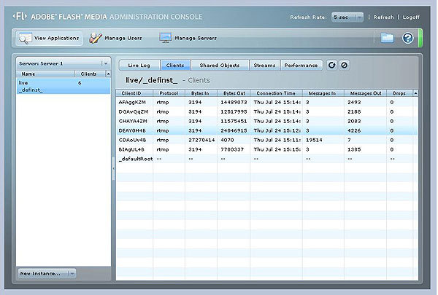
Task: Sort by Bytes In column header
Action: [x=201, y=93]
